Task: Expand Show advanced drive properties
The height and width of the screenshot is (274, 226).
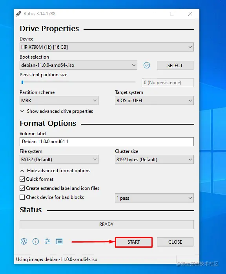Action: [56, 111]
